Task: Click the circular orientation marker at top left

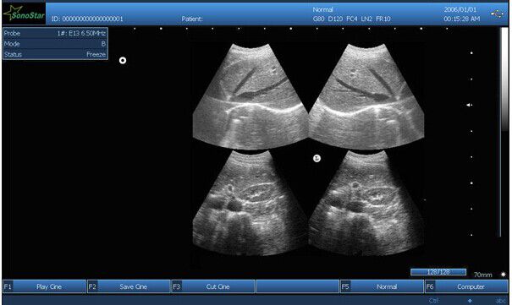Action: pos(123,60)
